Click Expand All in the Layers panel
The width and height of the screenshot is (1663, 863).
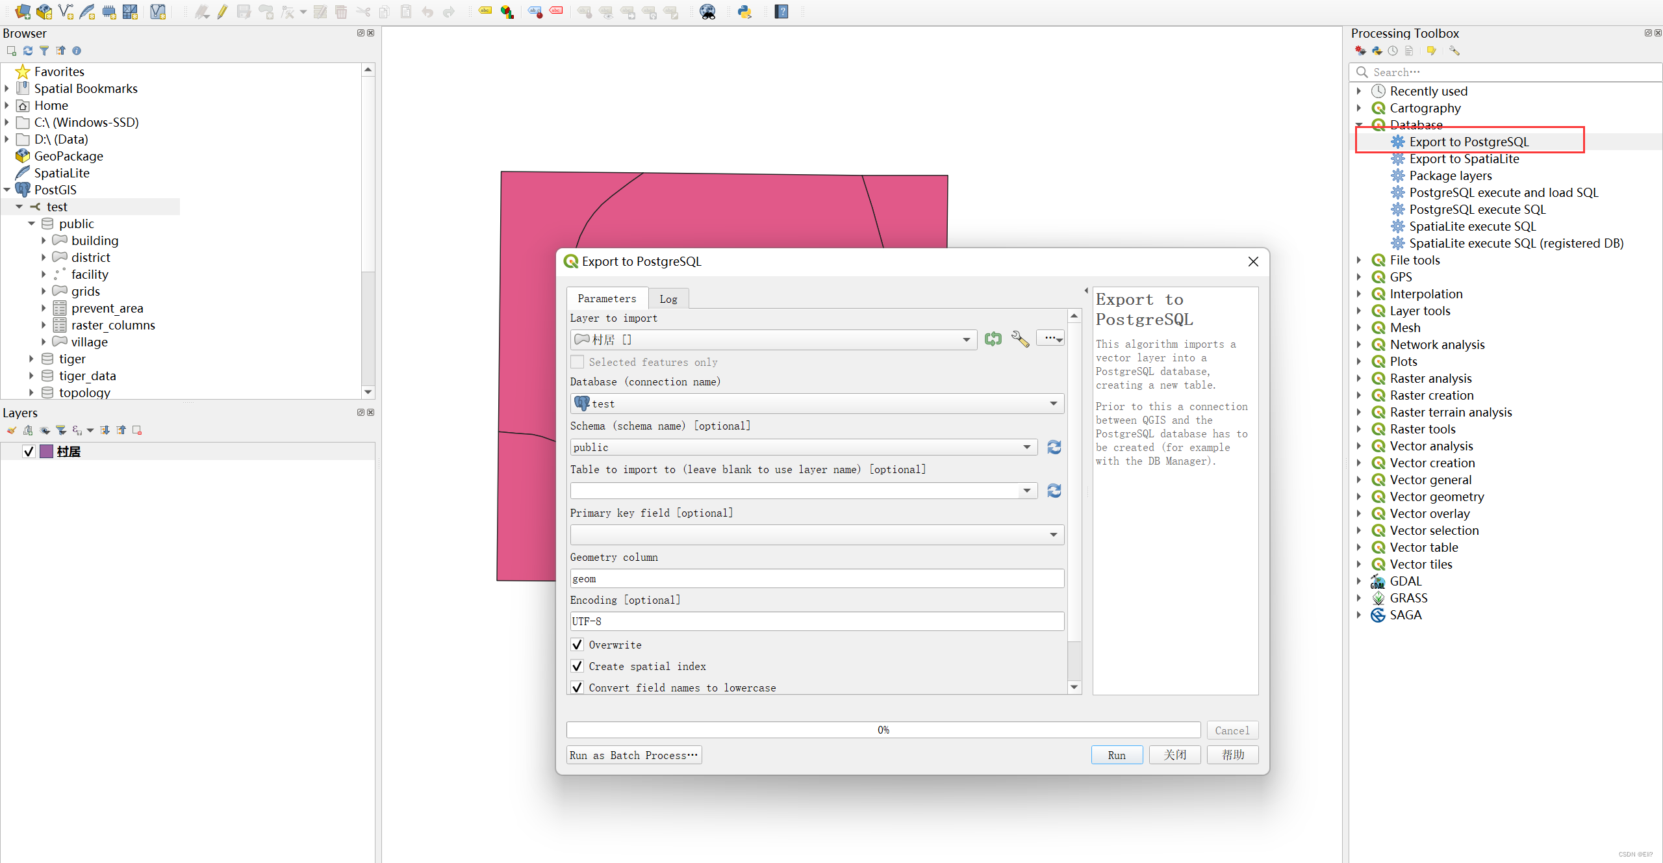tap(105, 430)
